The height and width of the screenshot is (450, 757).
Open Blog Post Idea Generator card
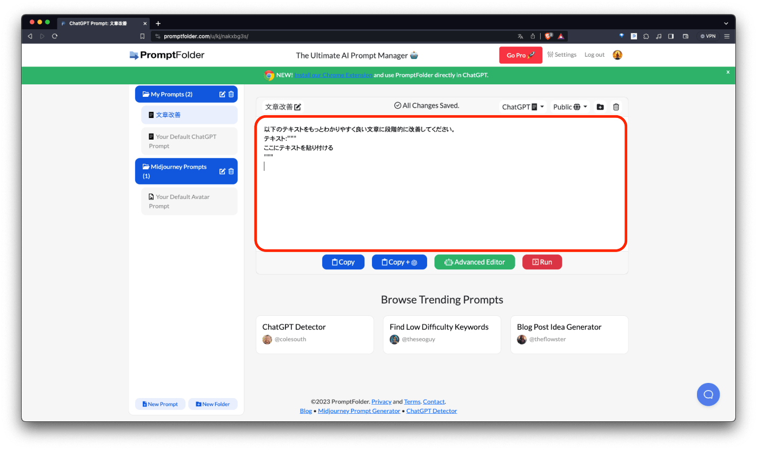coord(569,335)
